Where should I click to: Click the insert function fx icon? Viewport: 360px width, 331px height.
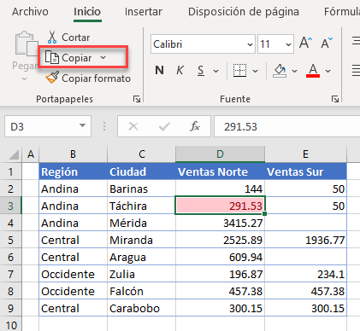[x=195, y=126]
